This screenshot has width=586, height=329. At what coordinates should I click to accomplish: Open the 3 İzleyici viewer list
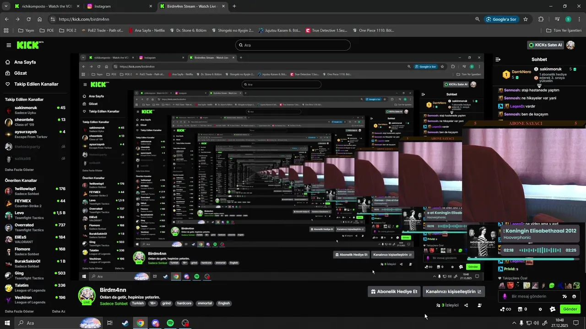click(x=447, y=305)
